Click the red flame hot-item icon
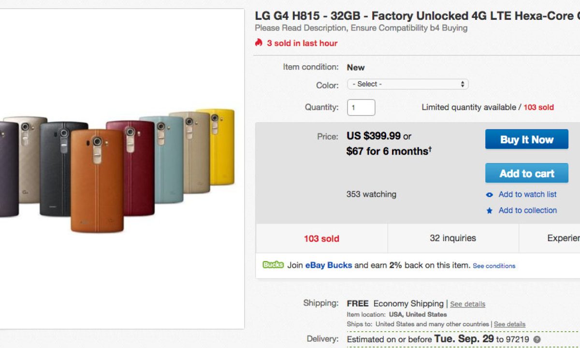The height and width of the screenshot is (348, 580). 259,43
